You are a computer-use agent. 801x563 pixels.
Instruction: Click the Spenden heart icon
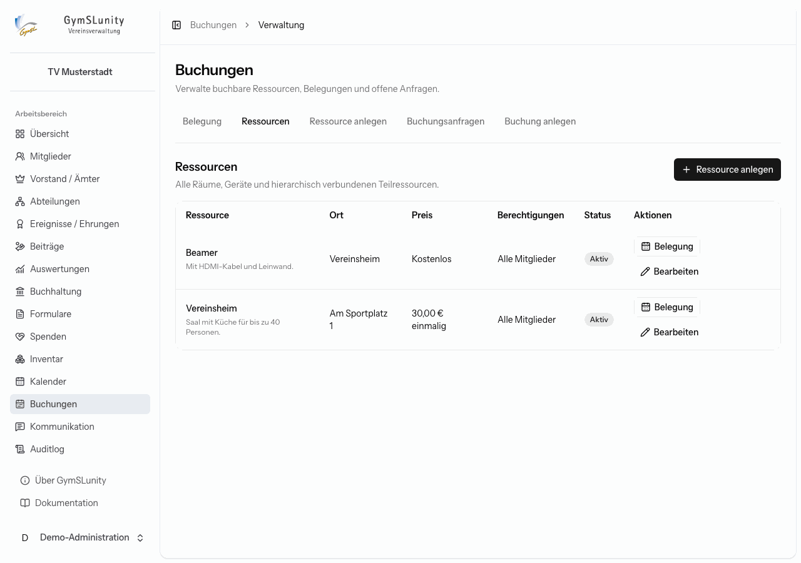(x=20, y=337)
